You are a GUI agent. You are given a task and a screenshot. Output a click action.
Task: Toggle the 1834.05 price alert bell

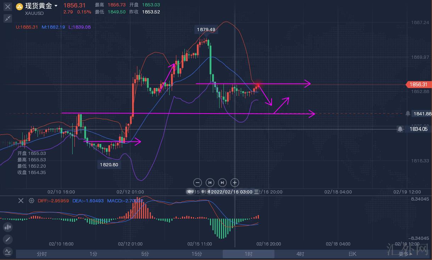pyautogui.click(x=400, y=129)
